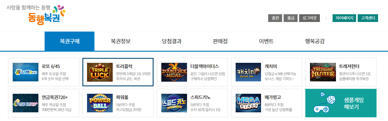Click the slogan 사랑을 함께하는 동행
Viewport: 388px width, 121px height.
click(28, 7)
